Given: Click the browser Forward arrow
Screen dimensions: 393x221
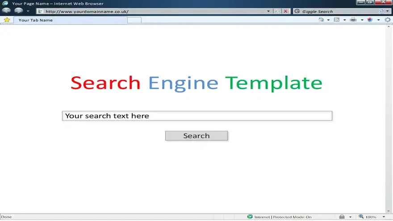Looking at the screenshot, I should [x=19, y=11].
